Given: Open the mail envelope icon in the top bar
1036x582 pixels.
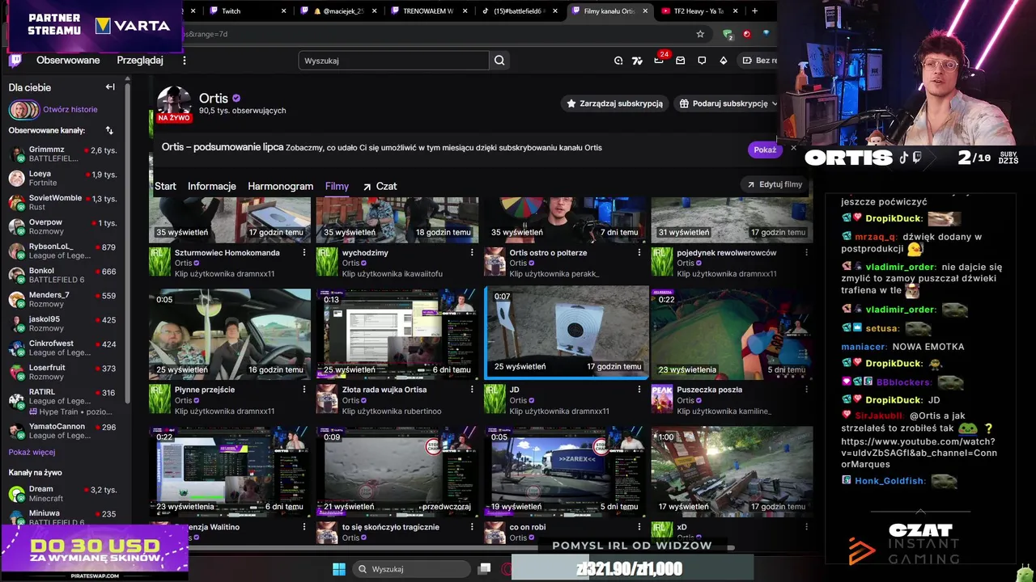Looking at the screenshot, I should (681, 61).
